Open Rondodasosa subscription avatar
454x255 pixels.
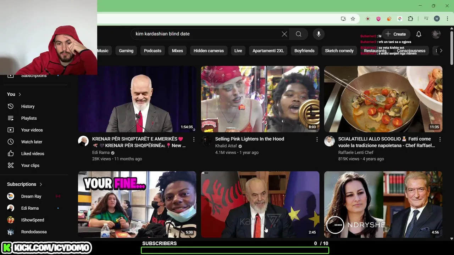(x=11, y=232)
